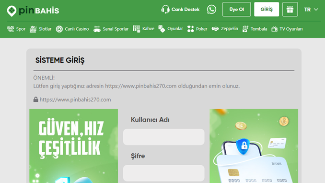Open the Sanal Sporlar menu item
Screen dimensions: 325x183
(x=111, y=29)
